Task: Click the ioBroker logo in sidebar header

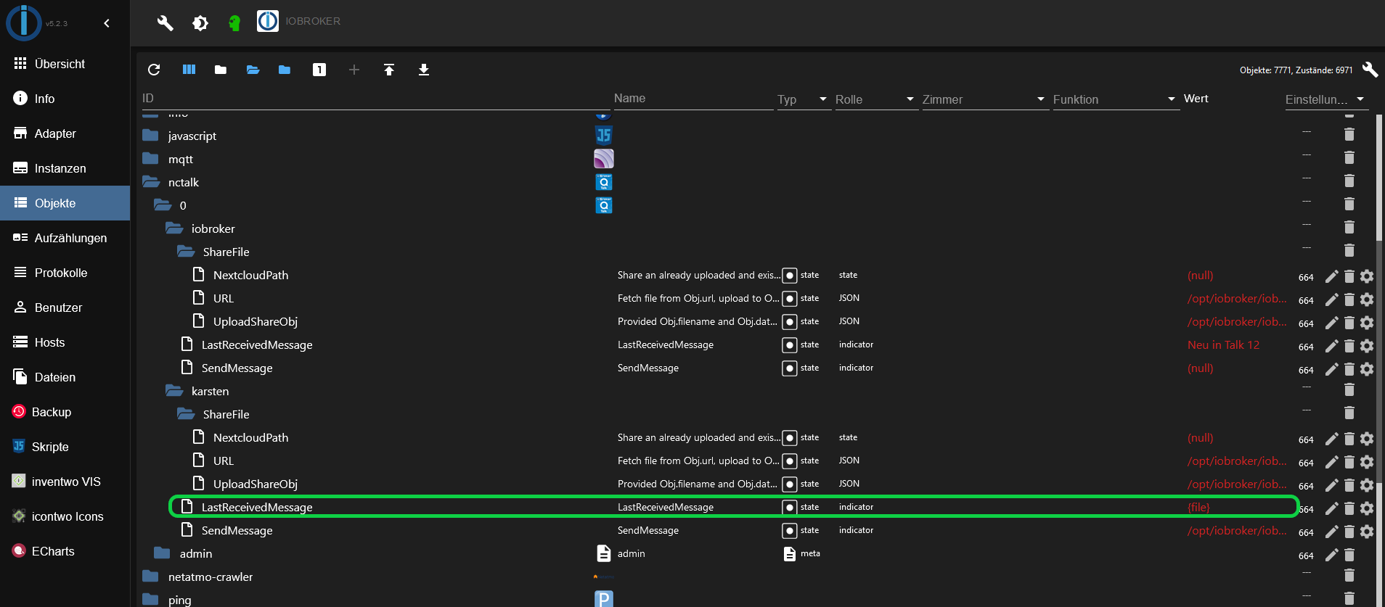Action: tap(24, 22)
